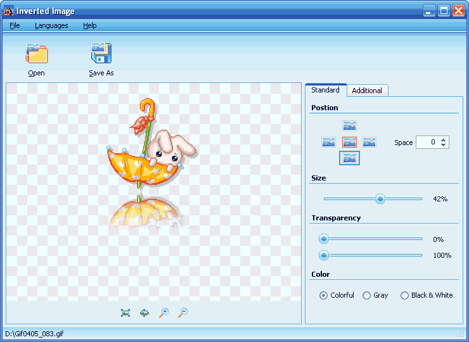Open the Languages menu
The image size is (469, 342).
(x=51, y=25)
